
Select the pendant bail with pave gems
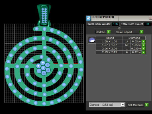pos(44,15)
